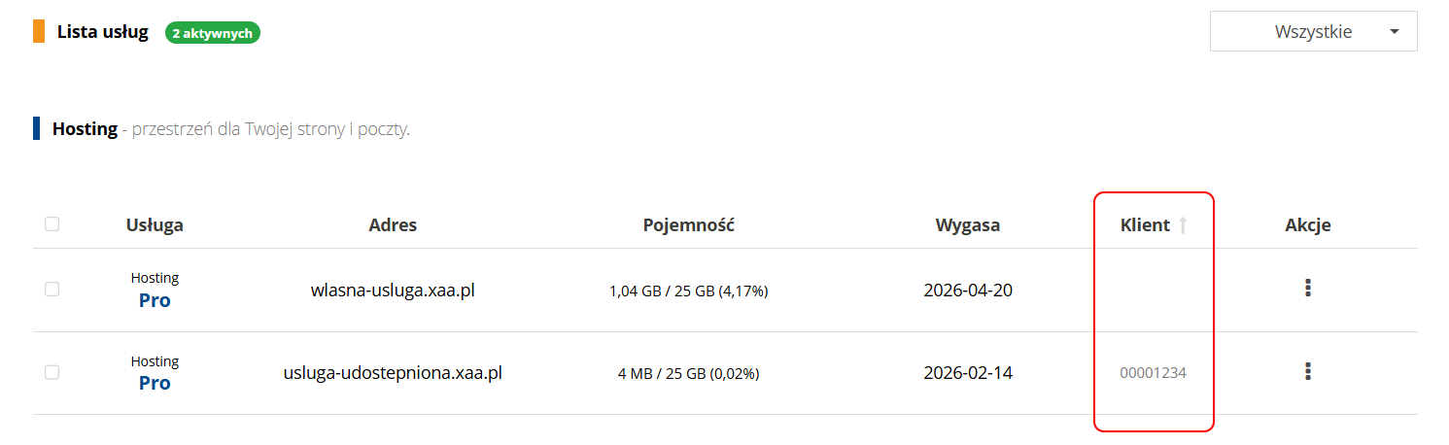Click client number 00001234
Image resolution: width=1449 pixels, height=445 pixels.
[x=1153, y=372]
